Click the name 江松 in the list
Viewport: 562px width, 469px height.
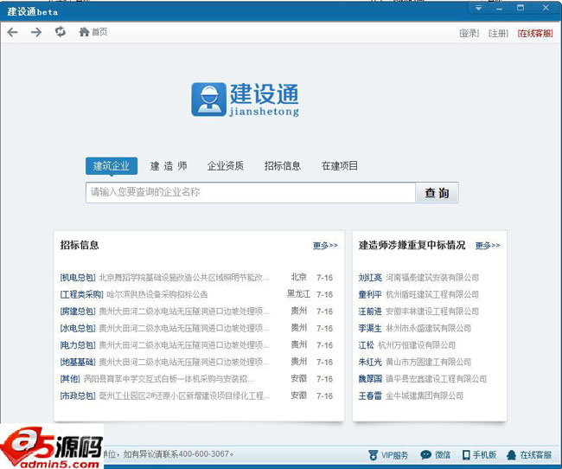[366, 345]
